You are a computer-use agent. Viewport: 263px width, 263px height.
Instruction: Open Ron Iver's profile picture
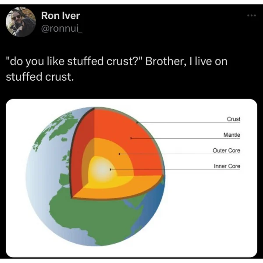click(21, 22)
